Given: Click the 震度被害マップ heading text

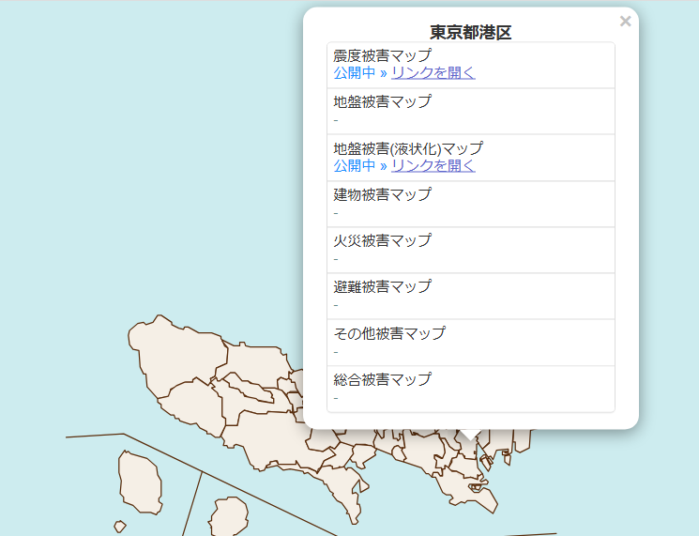Looking at the screenshot, I should tap(382, 55).
